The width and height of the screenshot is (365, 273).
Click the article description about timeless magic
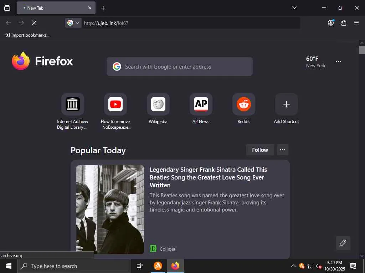click(217, 202)
